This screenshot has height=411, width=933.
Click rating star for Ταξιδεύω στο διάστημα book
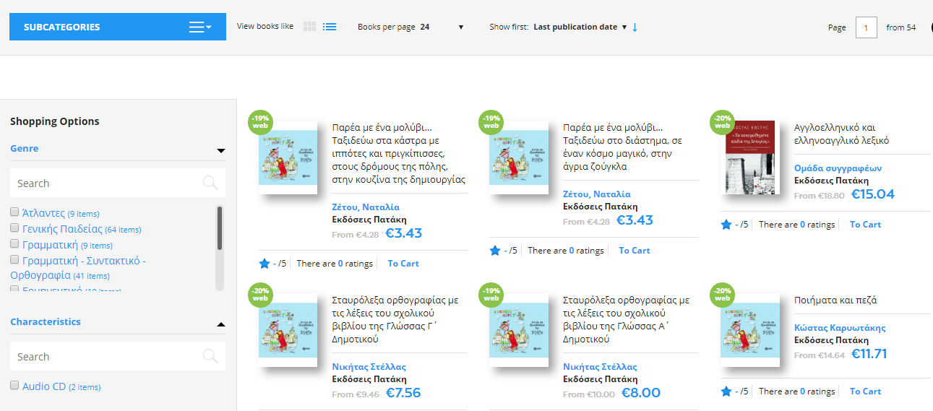point(495,251)
